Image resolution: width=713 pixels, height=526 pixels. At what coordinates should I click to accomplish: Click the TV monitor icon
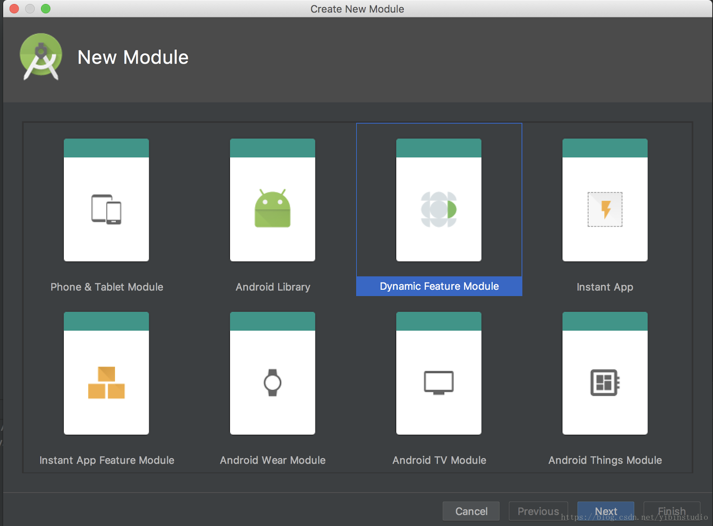[x=439, y=383]
